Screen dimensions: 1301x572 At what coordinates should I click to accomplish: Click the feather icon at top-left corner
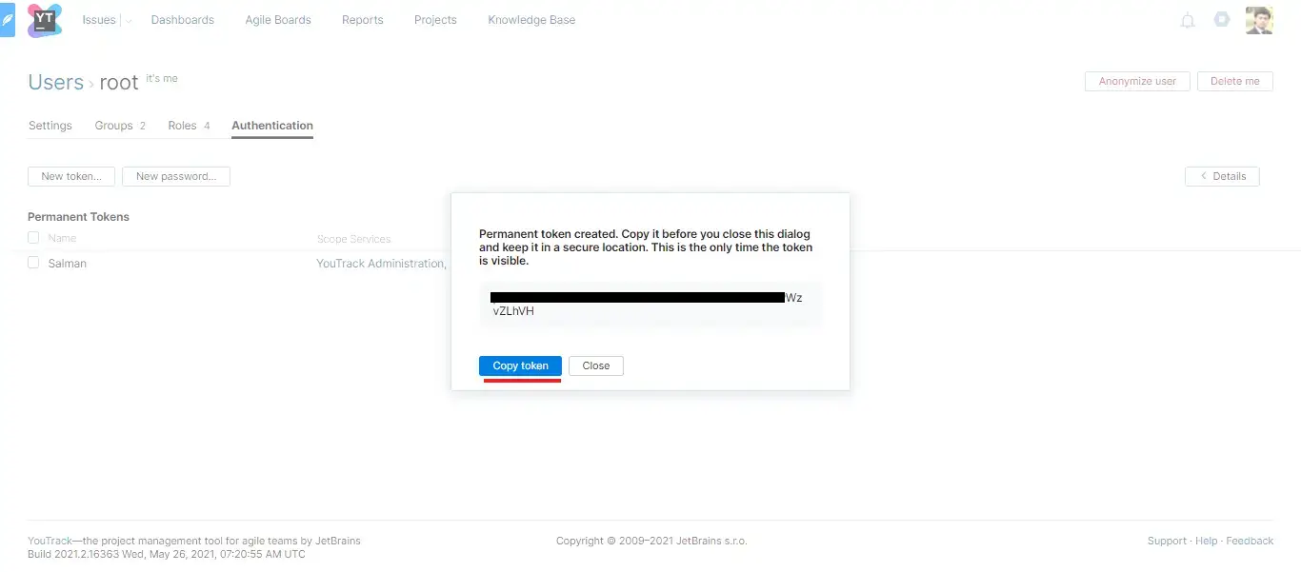coord(8,20)
